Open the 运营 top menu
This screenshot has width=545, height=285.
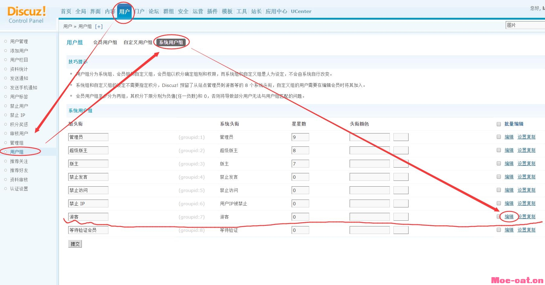(x=198, y=11)
